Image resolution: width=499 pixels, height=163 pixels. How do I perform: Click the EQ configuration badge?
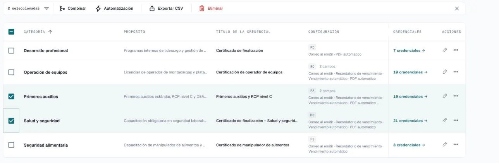click(312, 66)
